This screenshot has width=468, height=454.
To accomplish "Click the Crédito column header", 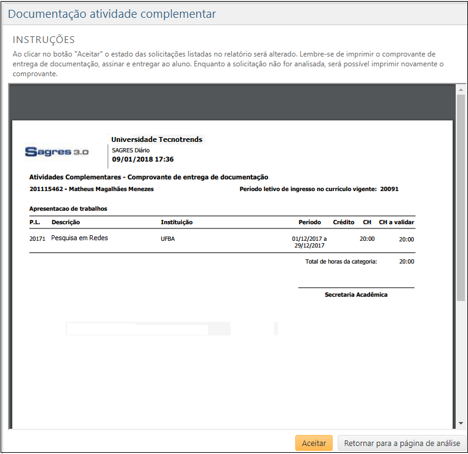I will pyautogui.click(x=343, y=222).
